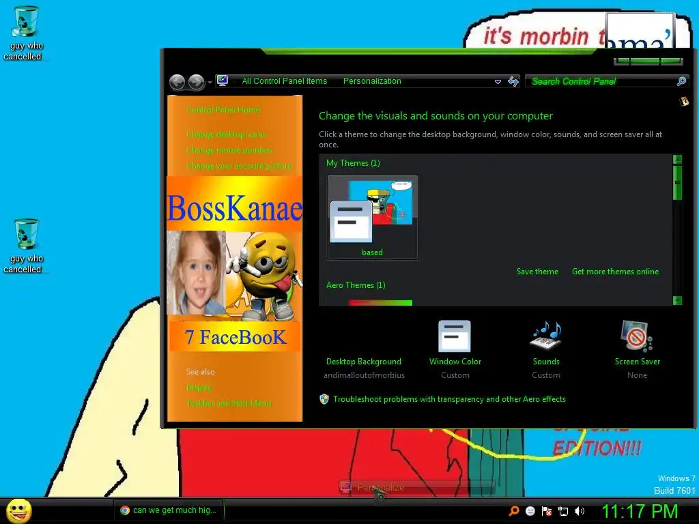Click the 11:17 PM taskbar clock
The image size is (699, 524).
pos(640,511)
